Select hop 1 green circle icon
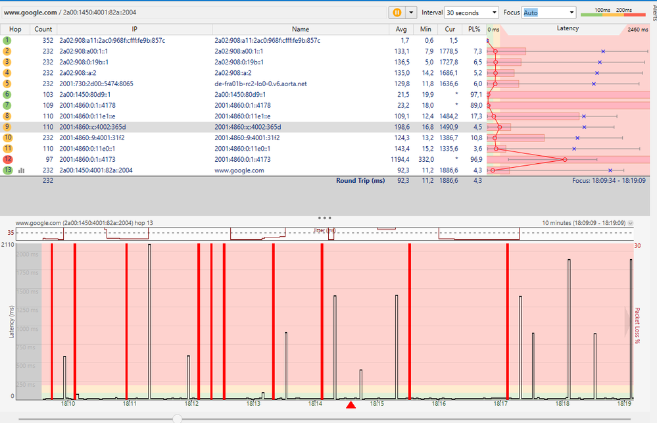 (7, 41)
